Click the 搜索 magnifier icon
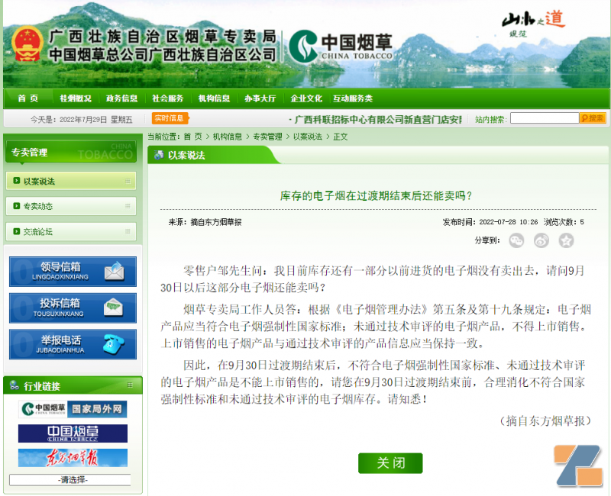The image size is (611, 496). coord(593,118)
